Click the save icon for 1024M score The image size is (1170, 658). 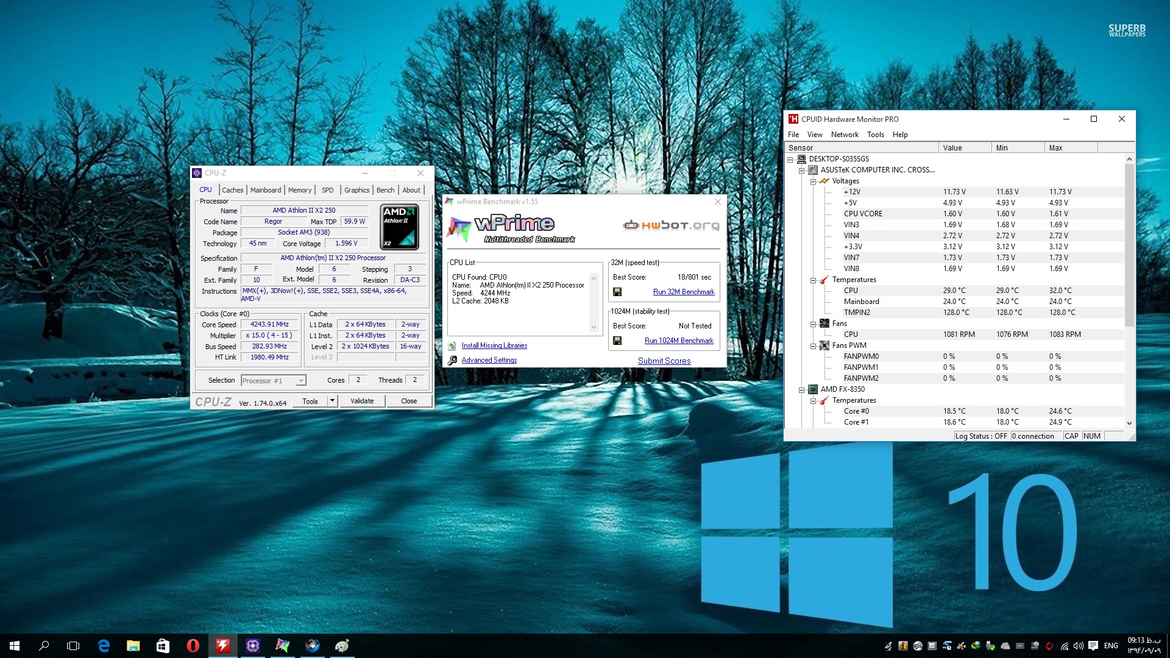pos(617,341)
